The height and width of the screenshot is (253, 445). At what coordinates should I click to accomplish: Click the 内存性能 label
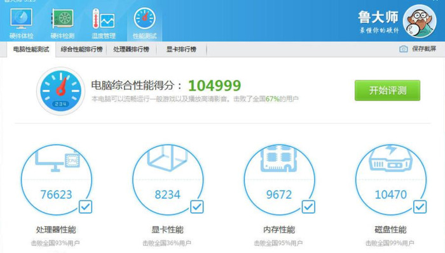(279, 230)
